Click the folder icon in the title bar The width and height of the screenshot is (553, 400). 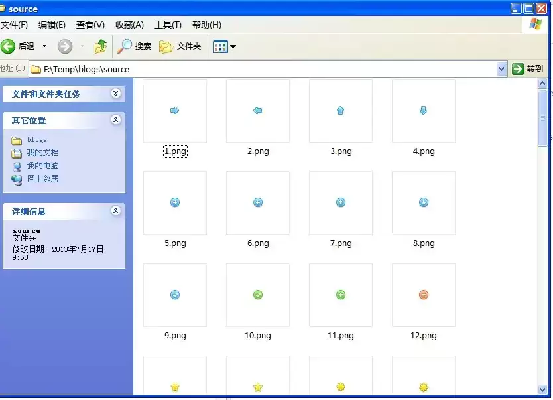point(3,9)
